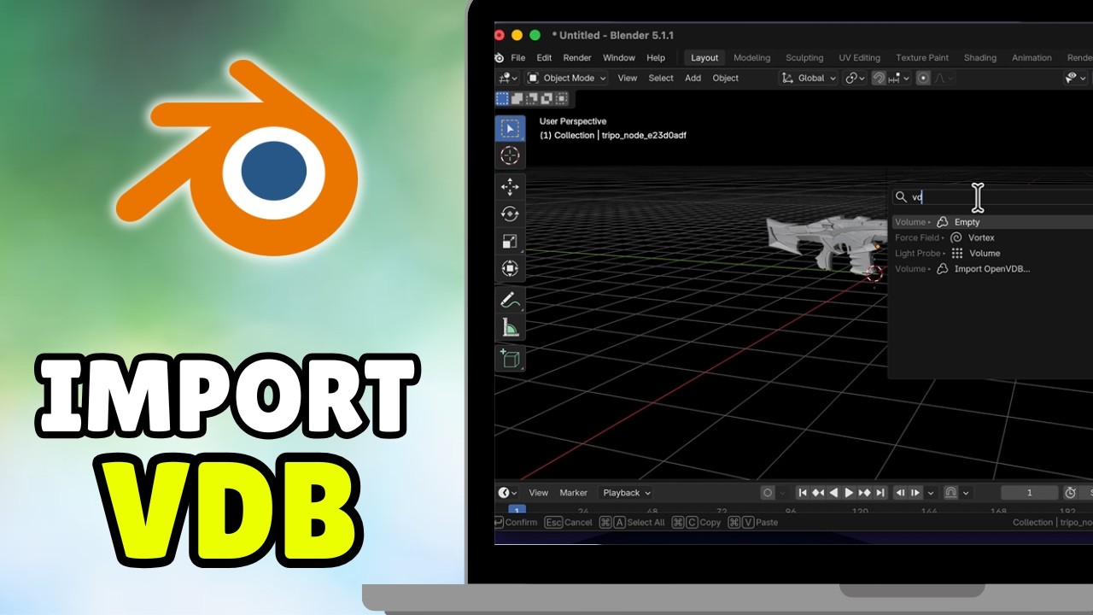Image resolution: width=1093 pixels, height=615 pixels.
Task: Choose the Extend selection mode icon
Action: [517, 99]
